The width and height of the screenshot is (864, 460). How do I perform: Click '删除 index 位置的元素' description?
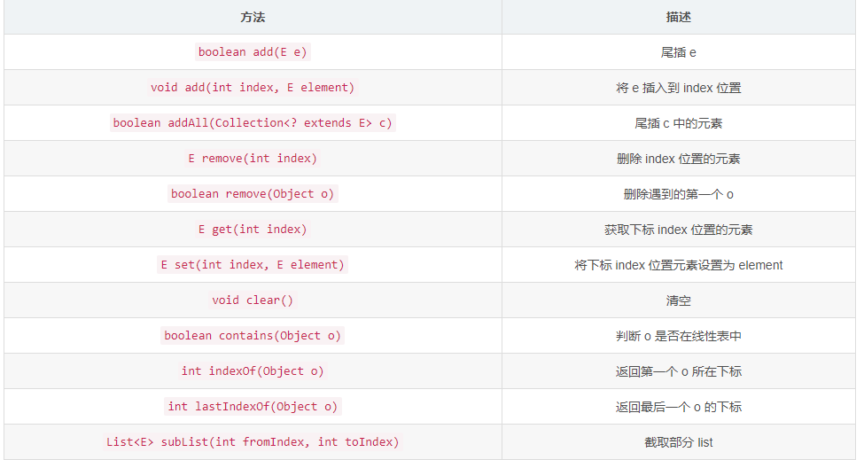pyautogui.click(x=678, y=159)
